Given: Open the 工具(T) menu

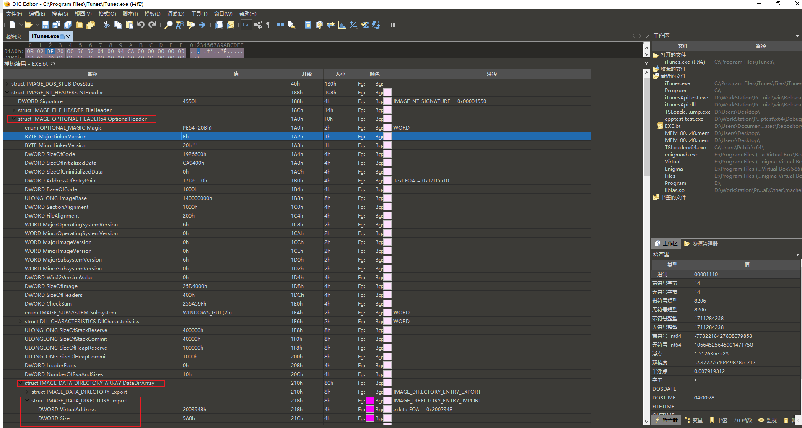Looking at the screenshot, I should (x=199, y=14).
